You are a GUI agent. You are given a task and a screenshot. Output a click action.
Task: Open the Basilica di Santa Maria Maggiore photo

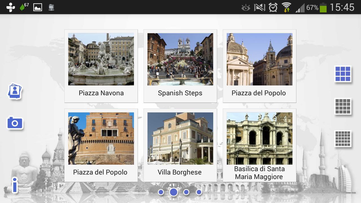point(259,138)
